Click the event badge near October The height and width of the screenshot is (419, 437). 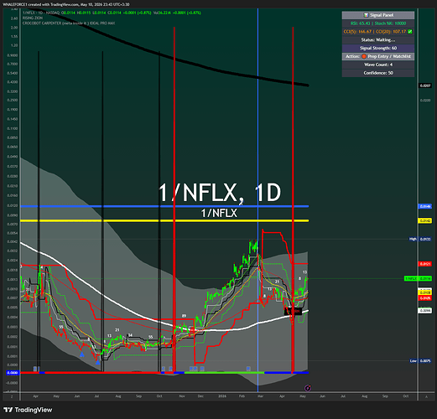tap(164, 369)
